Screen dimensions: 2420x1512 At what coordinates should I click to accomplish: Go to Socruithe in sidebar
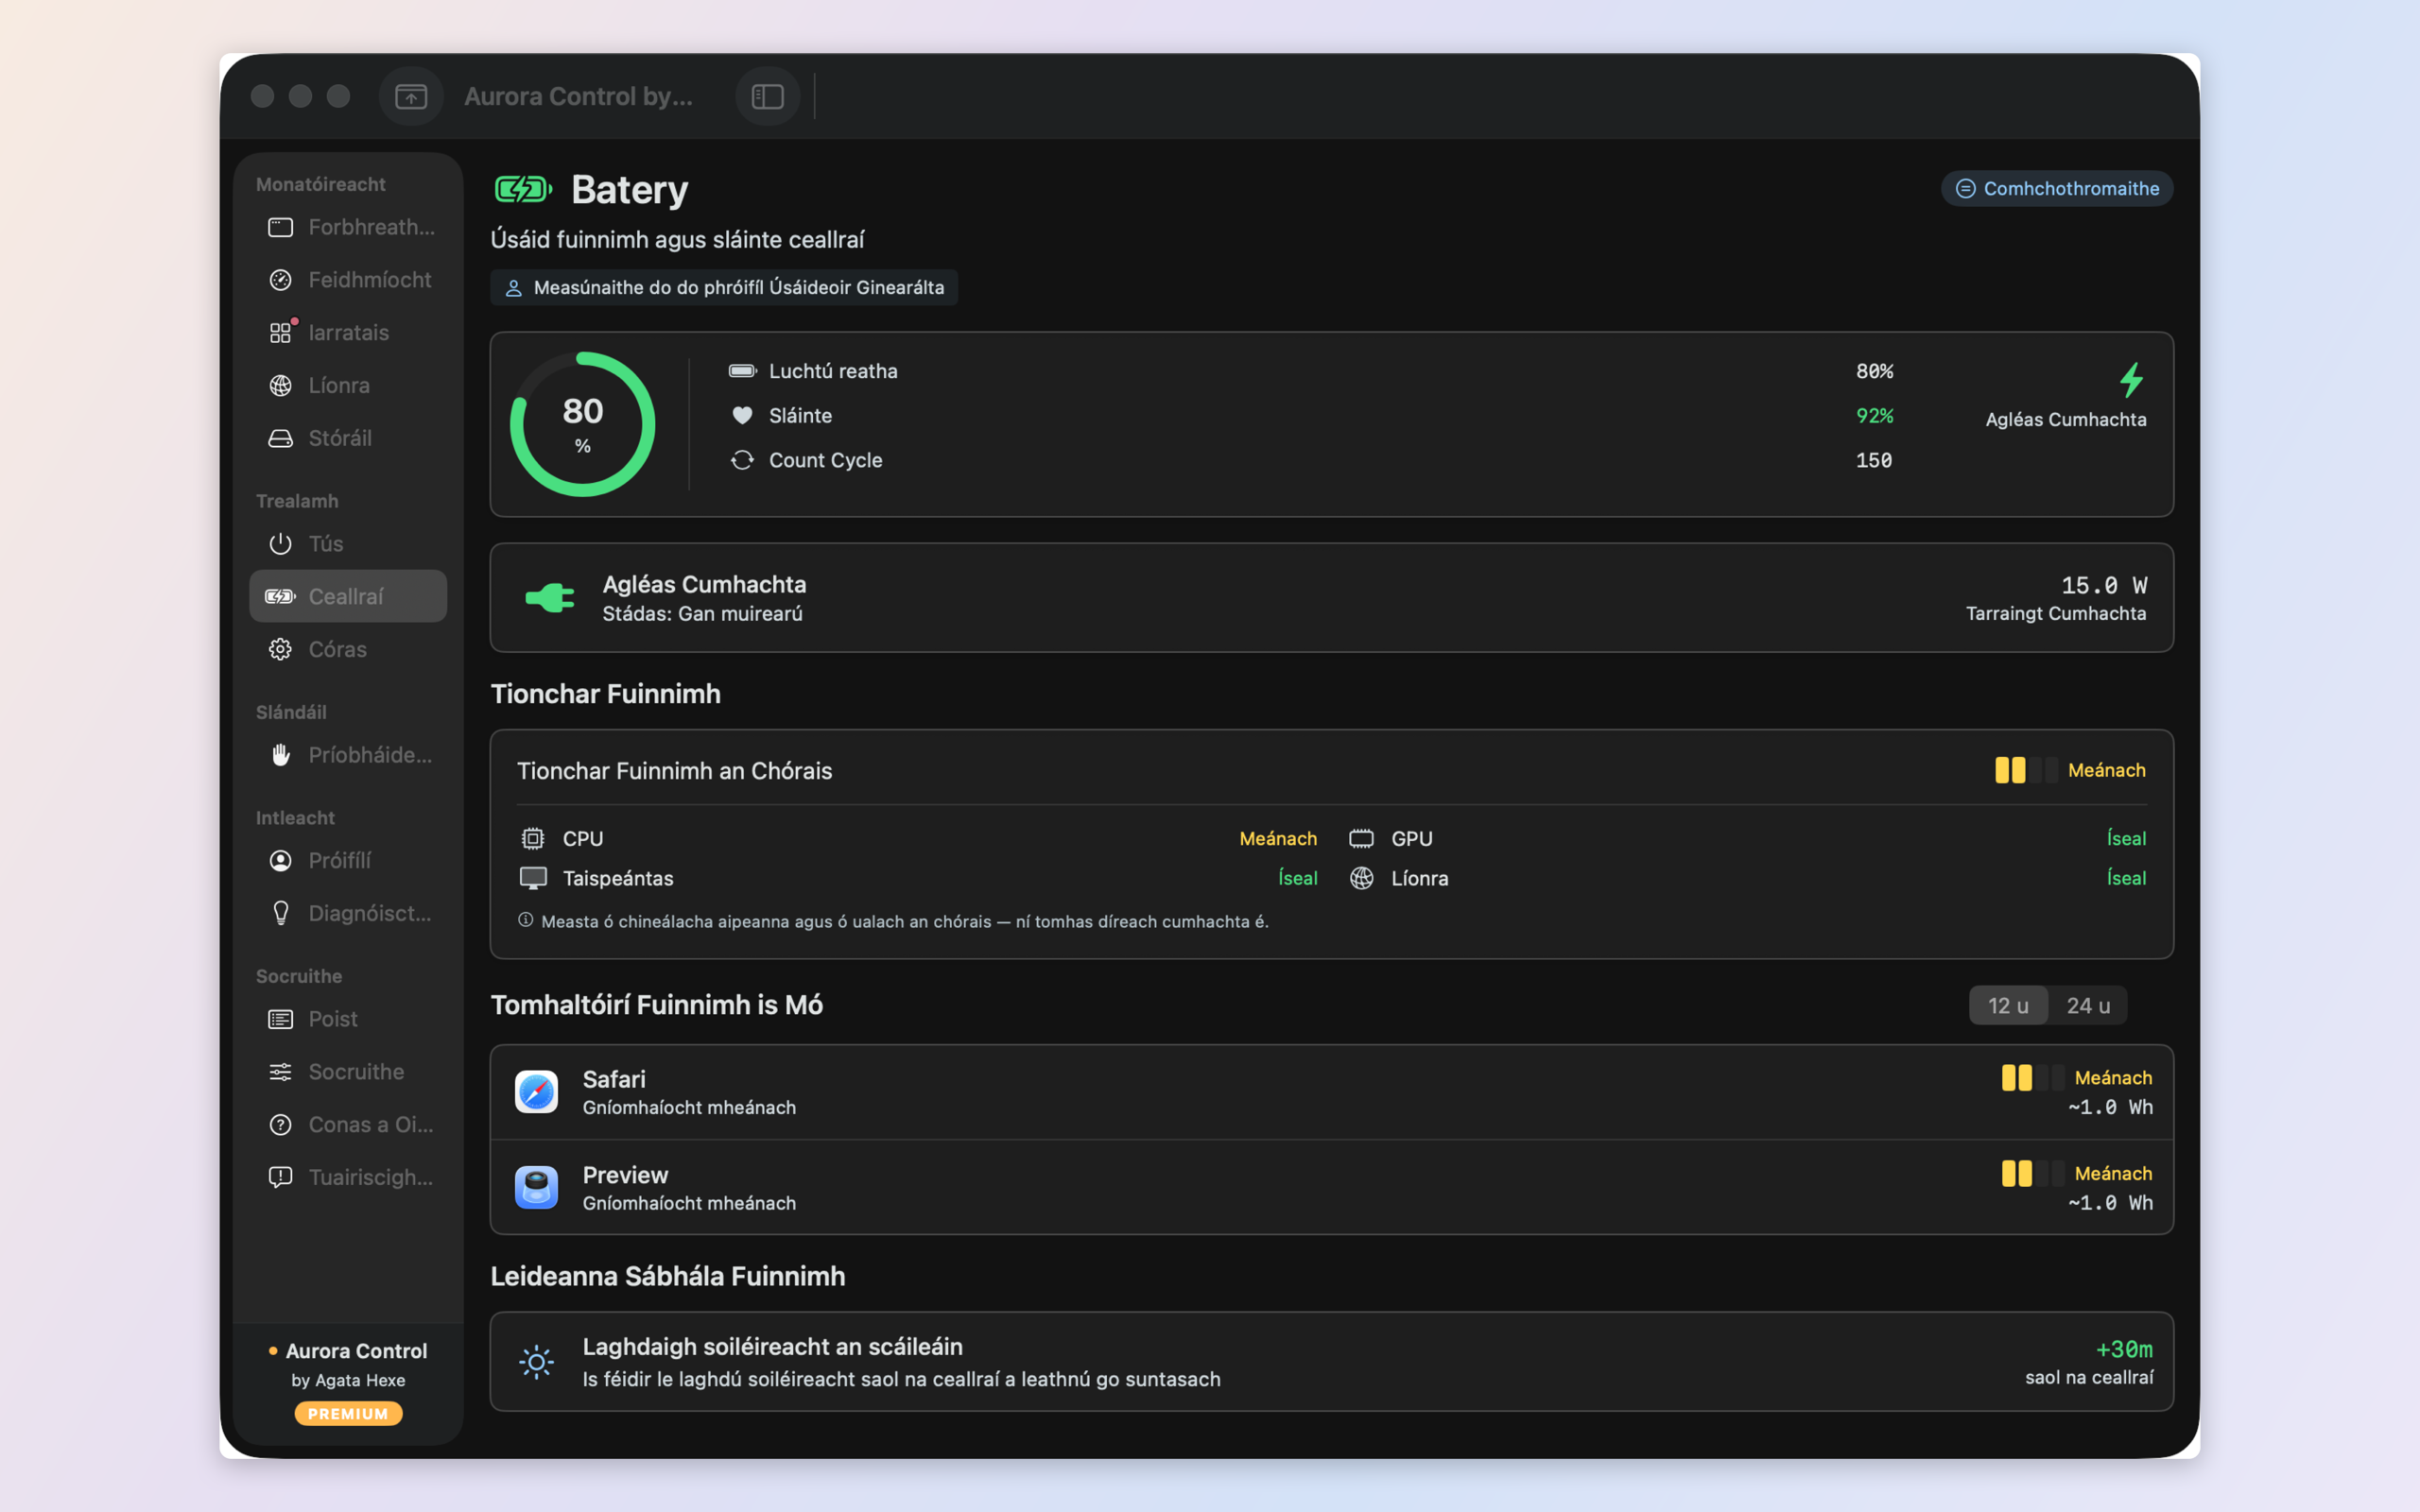click(x=348, y=1072)
